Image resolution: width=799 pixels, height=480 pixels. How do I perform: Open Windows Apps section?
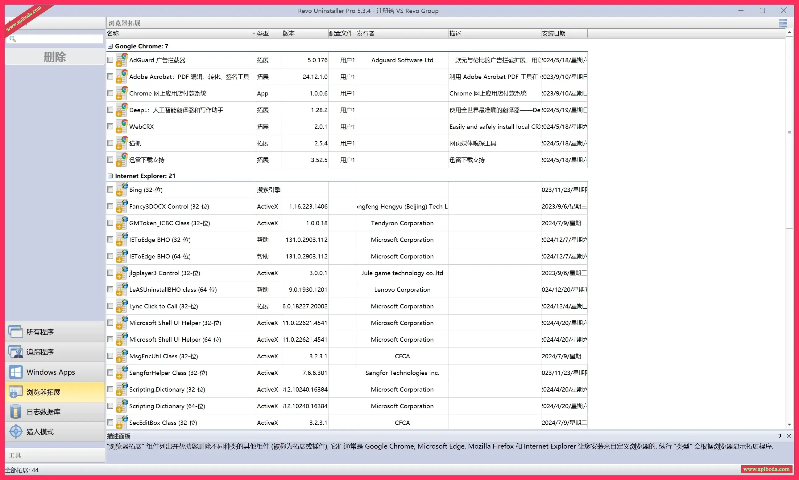[55, 372]
